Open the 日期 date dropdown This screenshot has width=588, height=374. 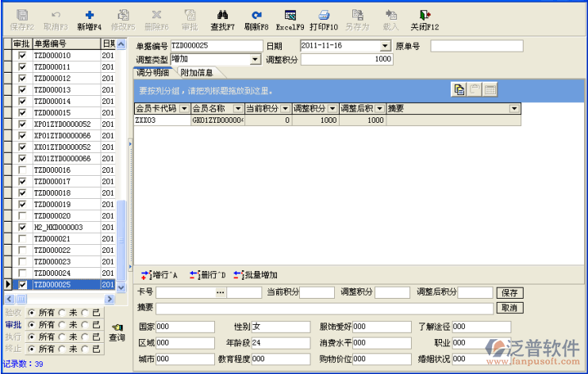click(385, 46)
